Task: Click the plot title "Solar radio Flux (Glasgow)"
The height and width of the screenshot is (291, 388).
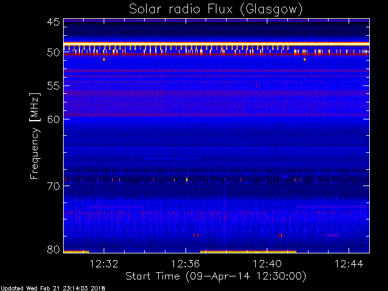Action: (216, 10)
